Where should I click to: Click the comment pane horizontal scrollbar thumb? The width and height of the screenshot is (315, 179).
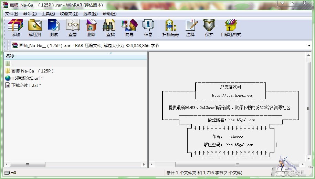pos(237,164)
